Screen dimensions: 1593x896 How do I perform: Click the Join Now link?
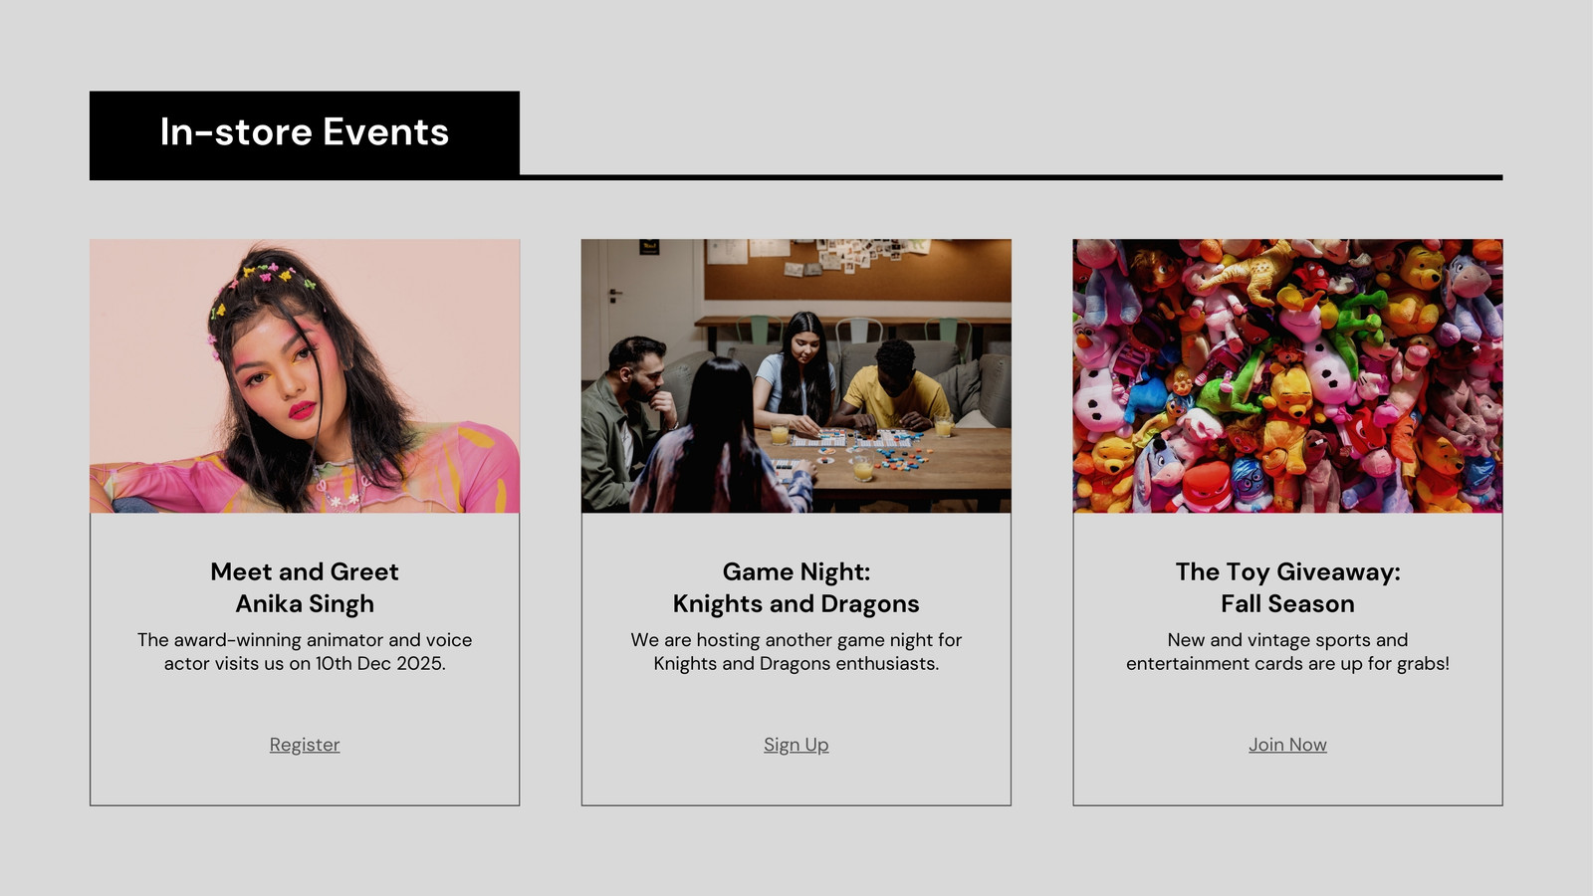pos(1287,745)
